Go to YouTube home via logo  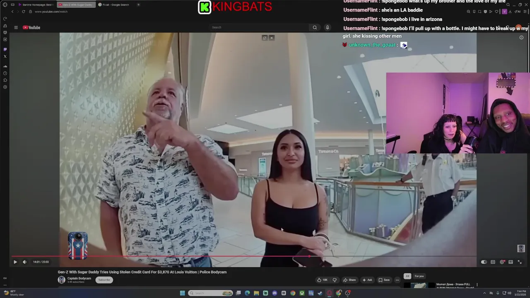31,28
